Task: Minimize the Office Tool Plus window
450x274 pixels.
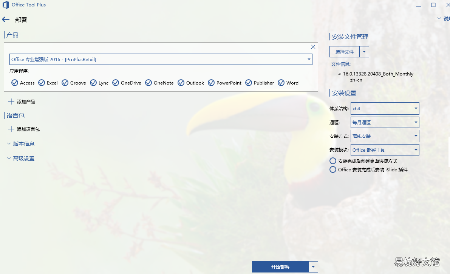Action: click(x=418, y=5)
